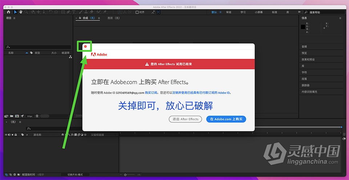The width and height of the screenshot is (349, 180).
Task: Select the Zoom magnifier tool
Action: [26, 12]
